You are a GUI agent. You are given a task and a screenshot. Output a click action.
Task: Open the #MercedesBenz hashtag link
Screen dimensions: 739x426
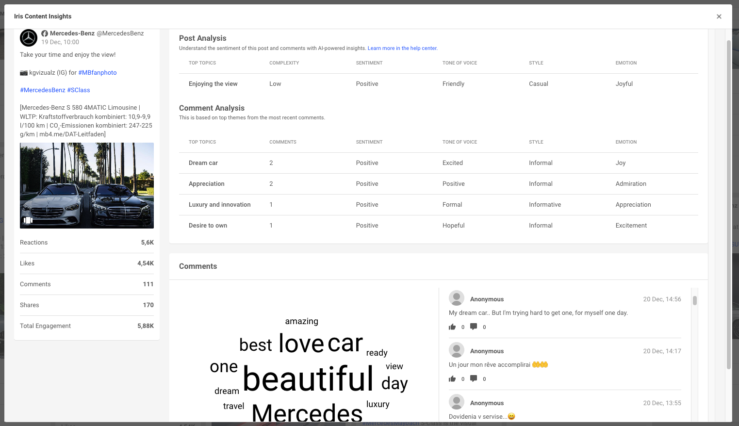(x=43, y=90)
